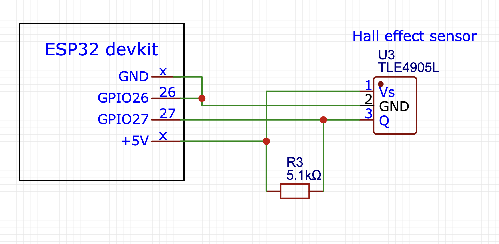Click pin number 27 text

point(167,114)
